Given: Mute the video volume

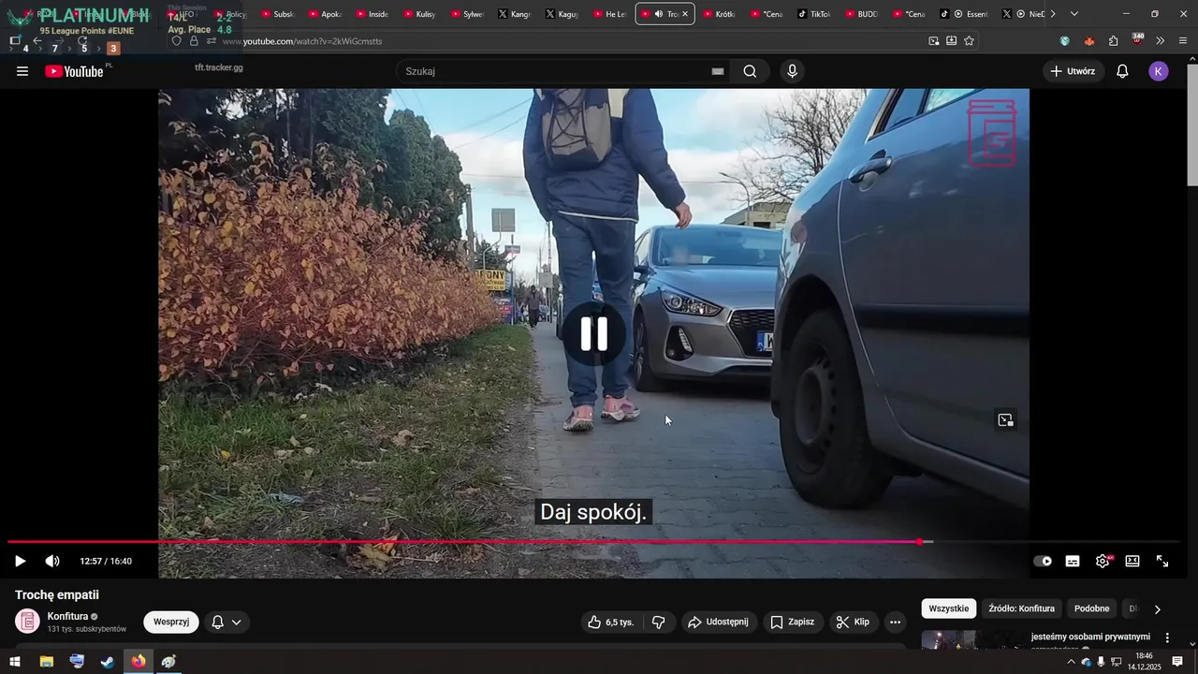Looking at the screenshot, I should (52, 562).
